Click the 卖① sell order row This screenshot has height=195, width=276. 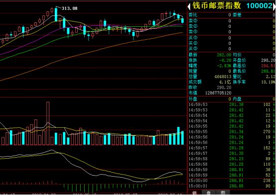click(x=232, y=32)
